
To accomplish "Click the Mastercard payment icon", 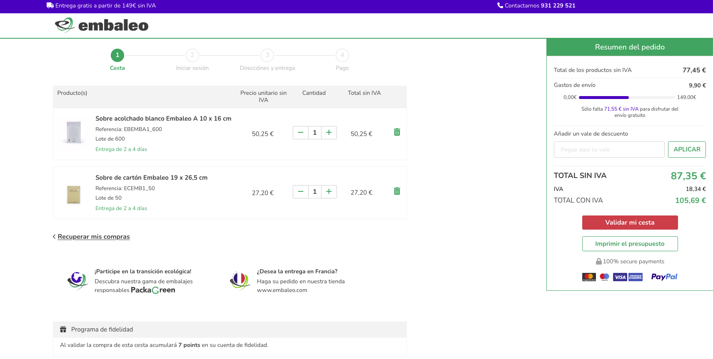I will [589, 277].
